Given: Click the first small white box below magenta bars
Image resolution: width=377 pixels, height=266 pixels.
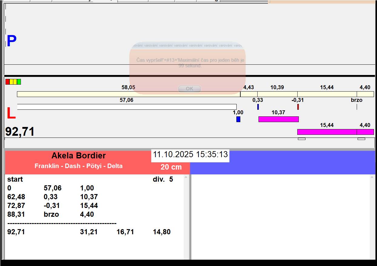Looking at the screenshot, I should [302, 139].
